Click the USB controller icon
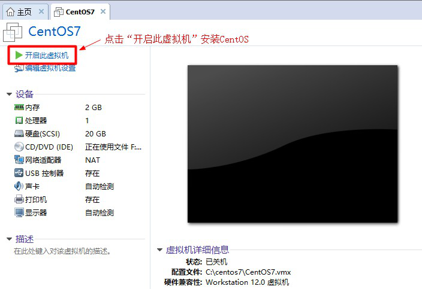 click(19, 173)
